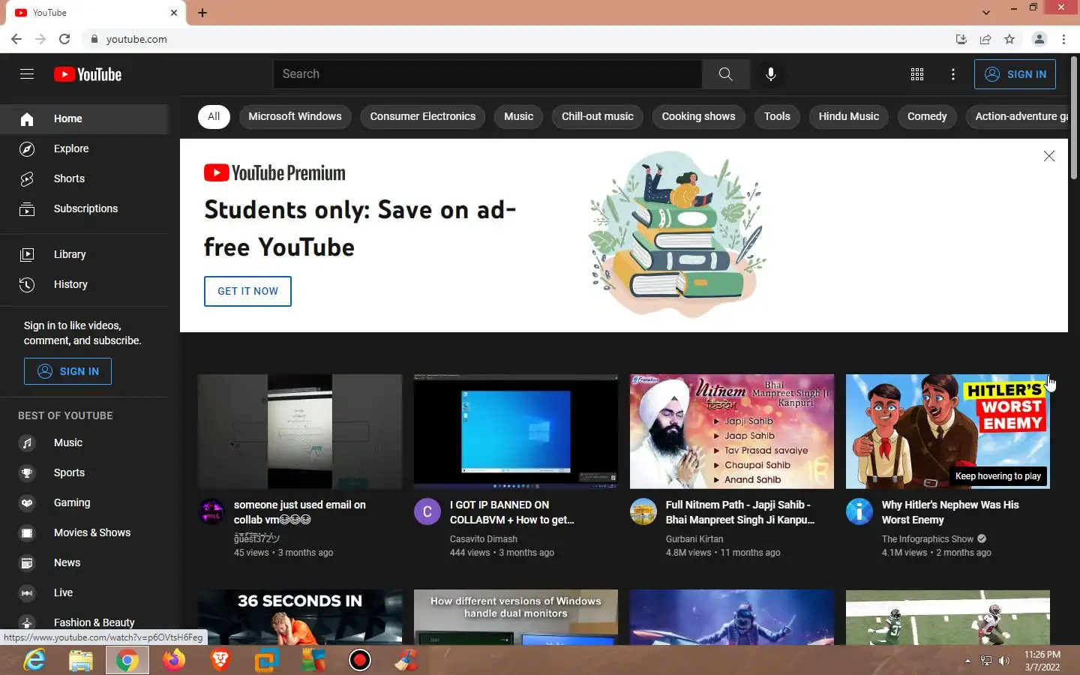Click 'I GOT IP BANNED ON COLLABVM' title
The image size is (1080, 675).
pos(512,512)
